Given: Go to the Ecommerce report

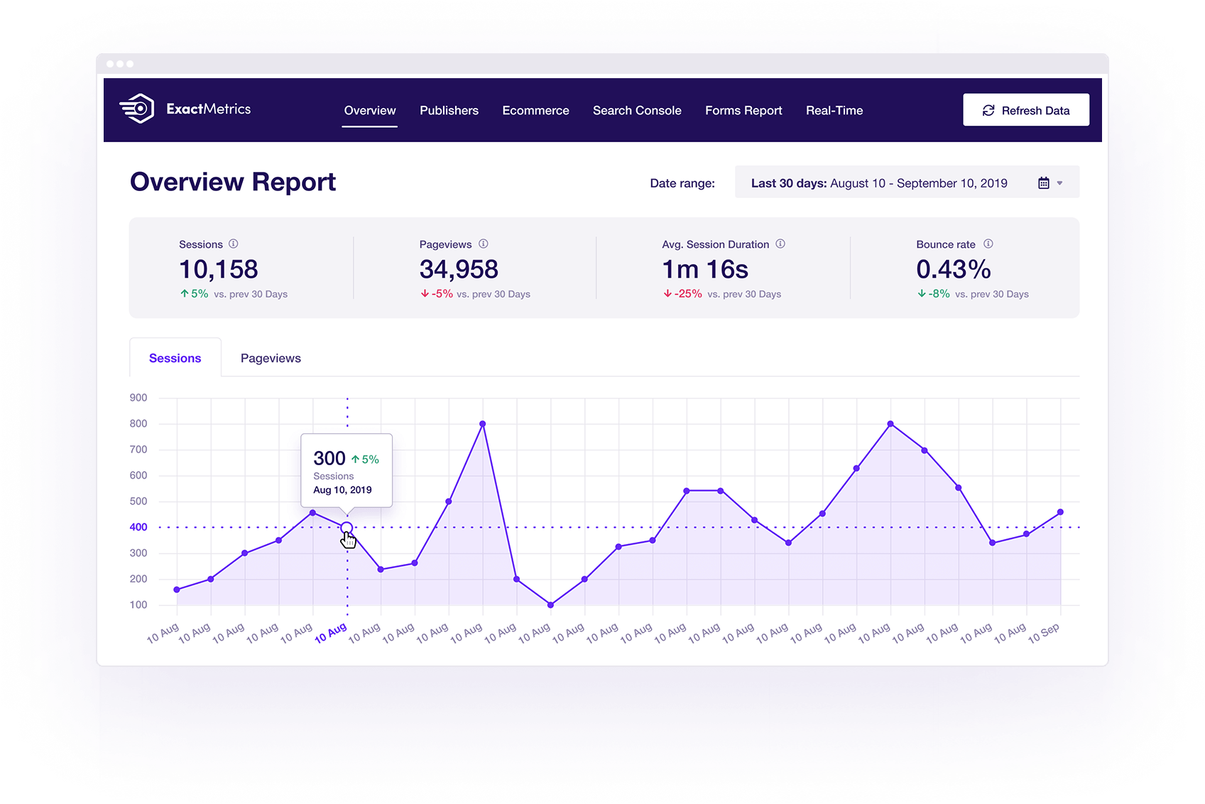Looking at the screenshot, I should [x=535, y=111].
